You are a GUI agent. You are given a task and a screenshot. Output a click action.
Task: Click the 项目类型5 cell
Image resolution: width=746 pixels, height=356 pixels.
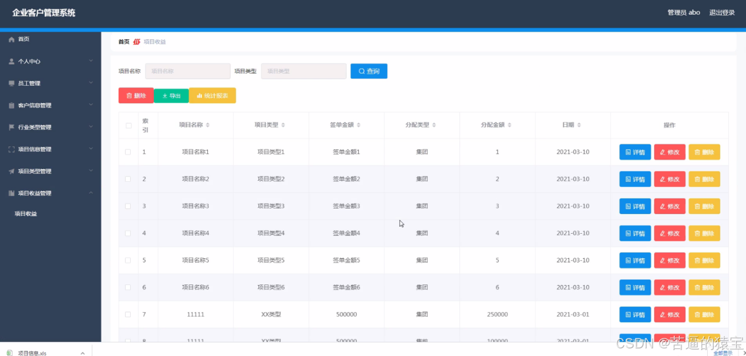pyautogui.click(x=271, y=260)
